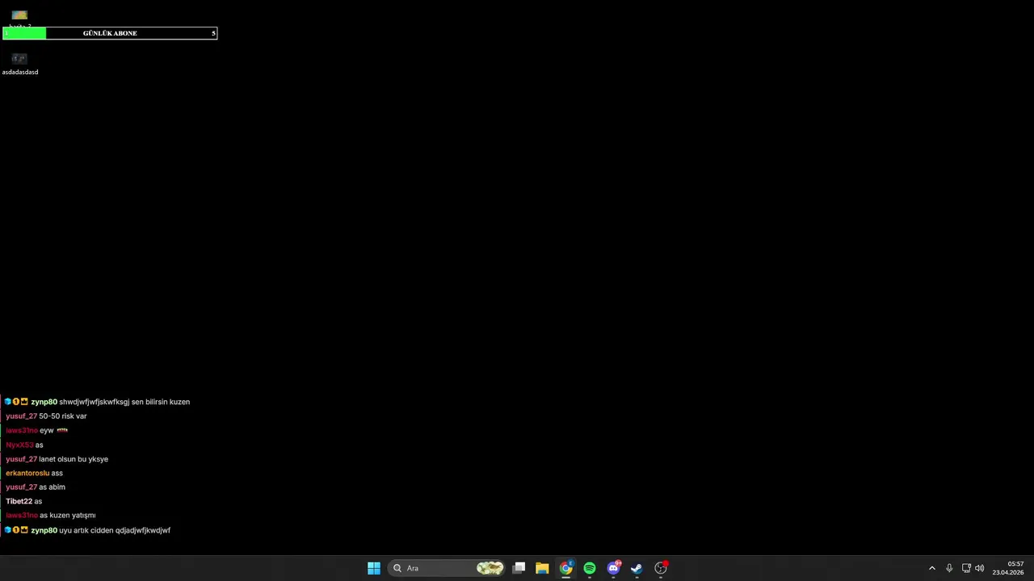This screenshot has width=1034, height=581.
Task: Click the search highlight image in taskbar search
Action: coord(490,568)
